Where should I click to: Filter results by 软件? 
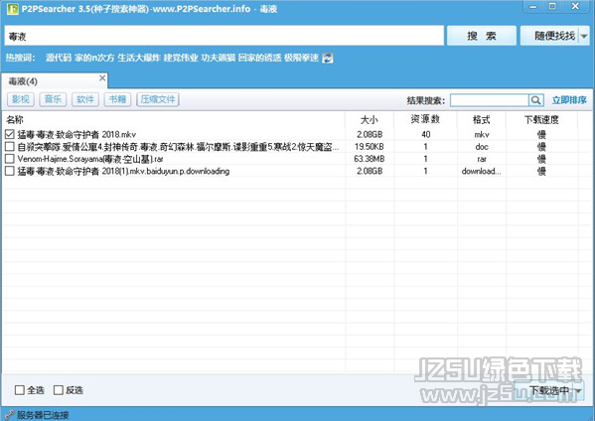(x=85, y=99)
